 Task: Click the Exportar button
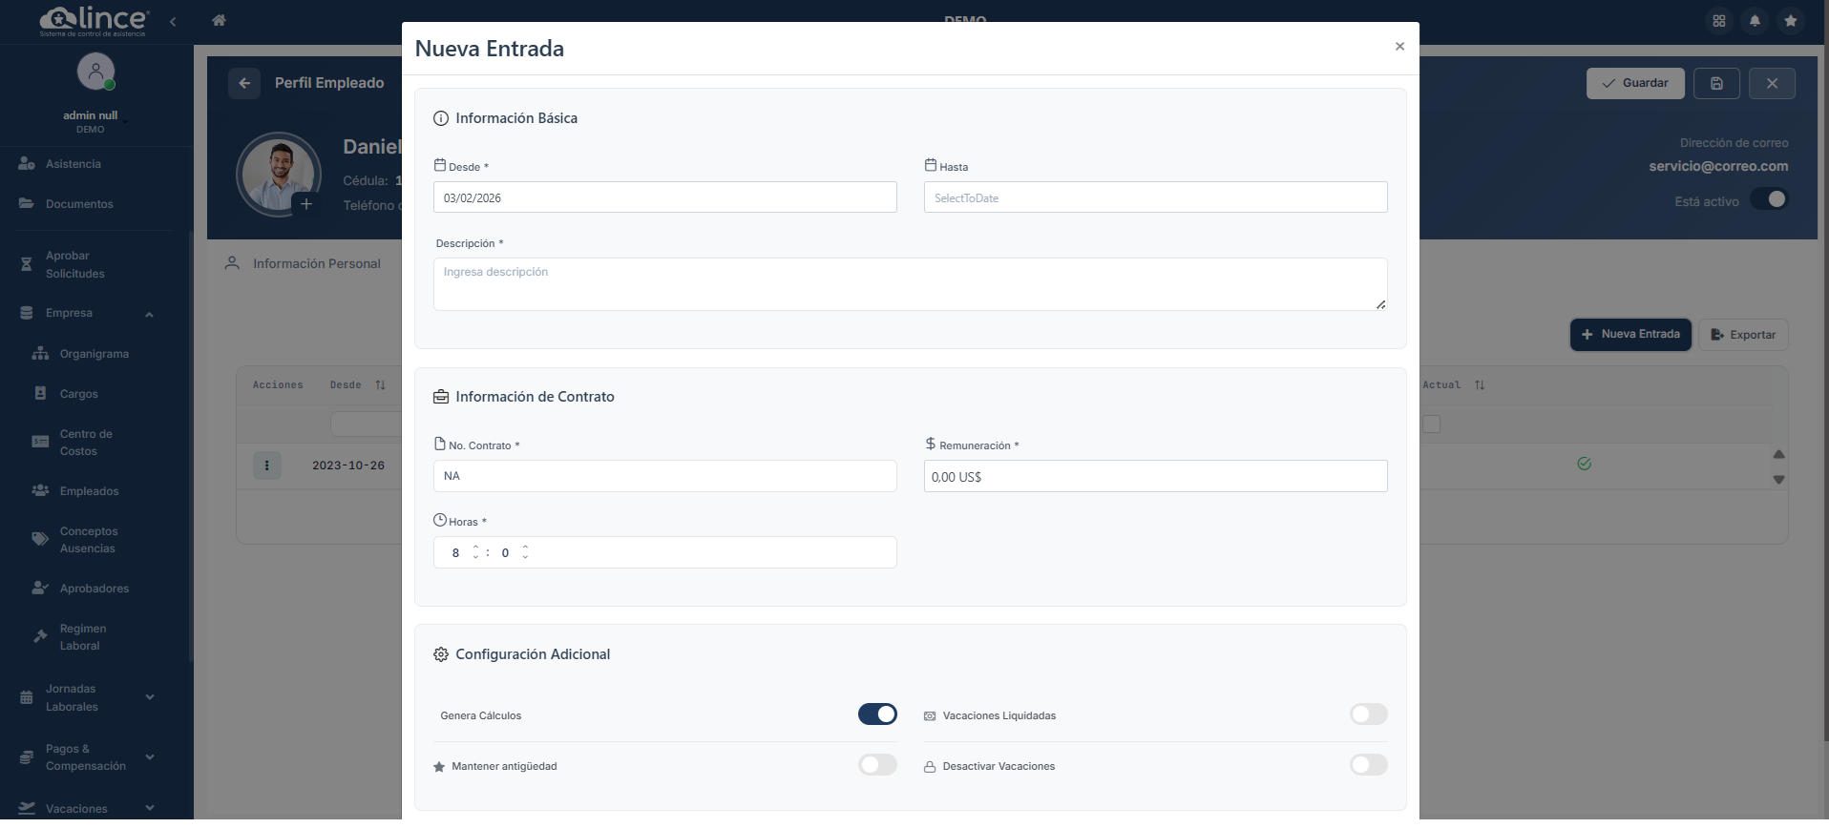pos(1742,335)
